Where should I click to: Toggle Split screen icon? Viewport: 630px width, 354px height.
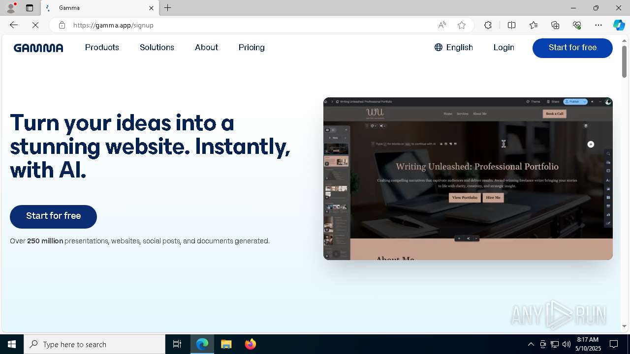[511, 25]
